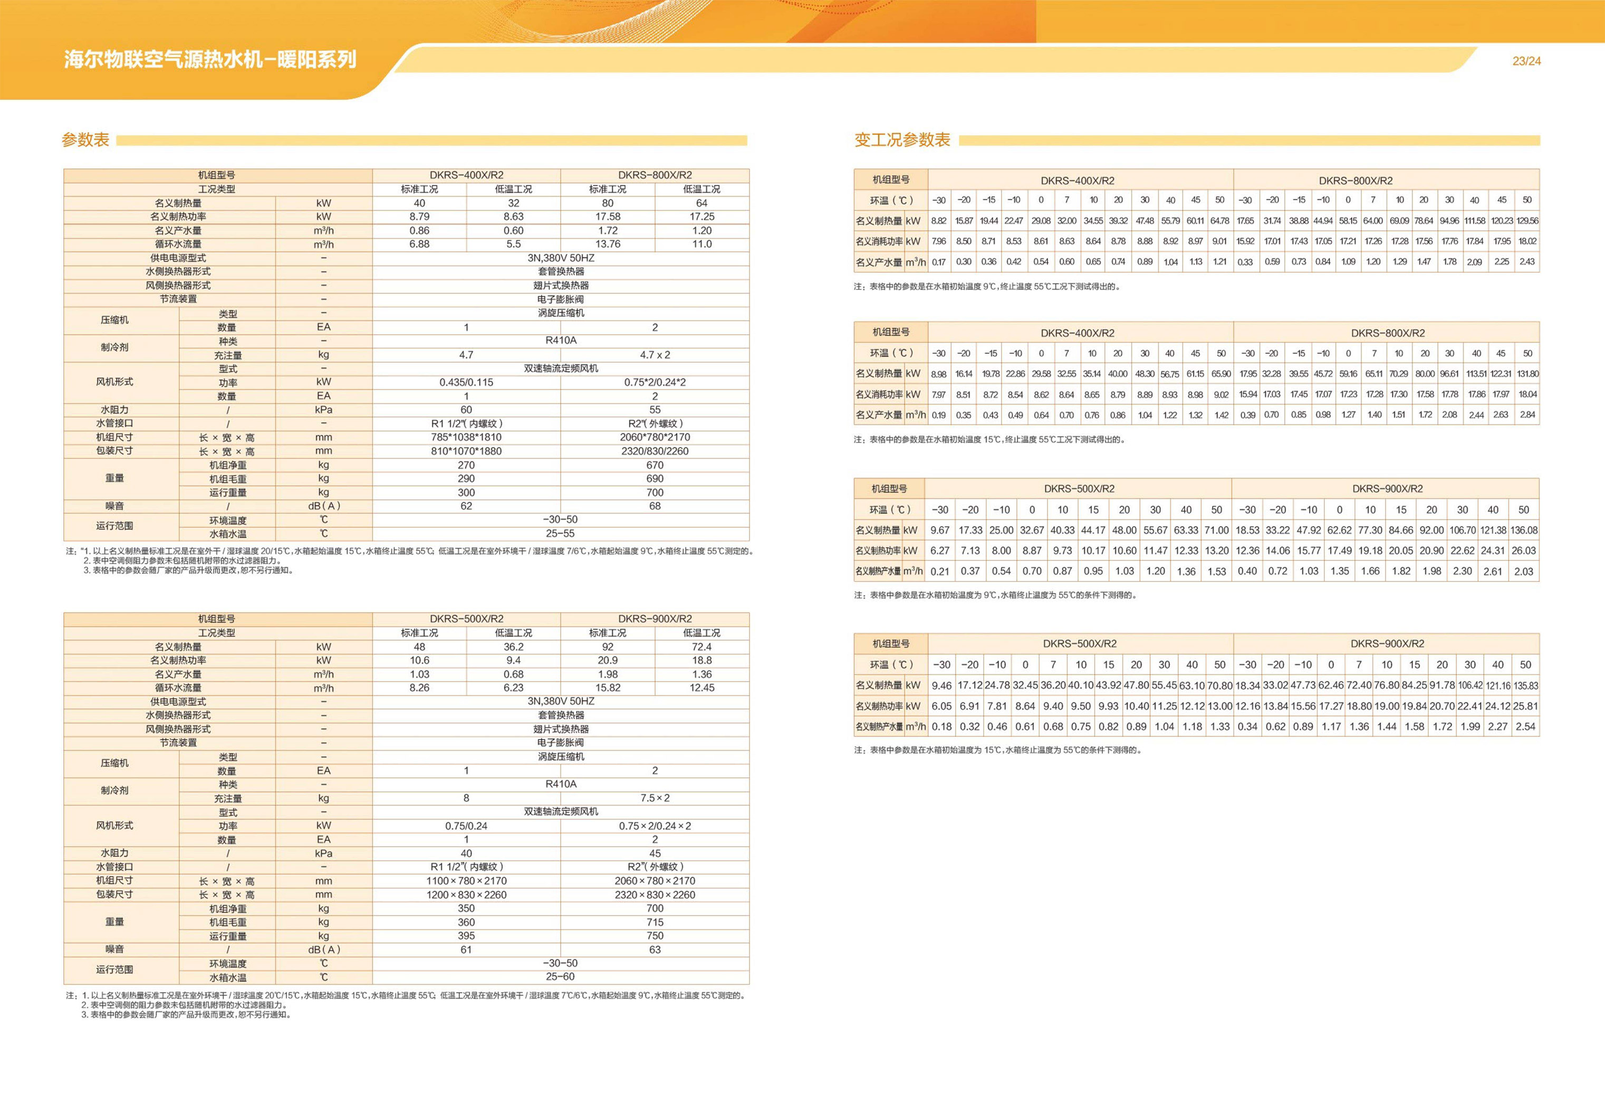Viewport: 1605px width, 1096px height.
Task: Click the operating weight value "395"
Action: (x=466, y=936)
